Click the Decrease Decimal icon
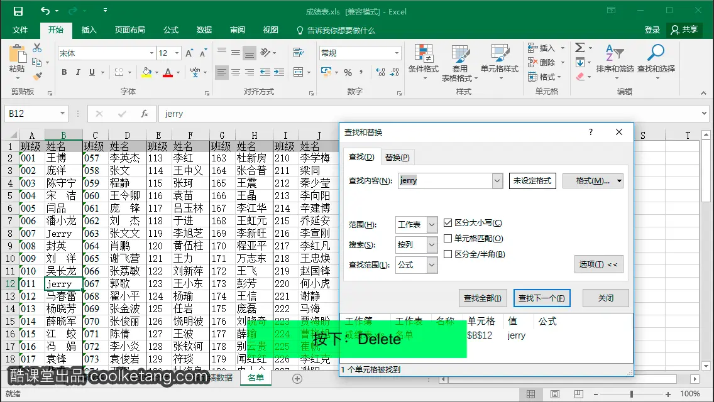Viewport: 714px width, 402px height. click(x=395, y=72)
